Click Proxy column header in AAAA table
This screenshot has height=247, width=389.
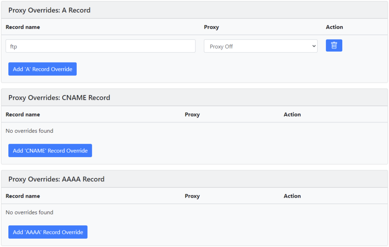click(192, 196)
